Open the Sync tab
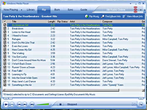This screenshot has height=110, width=147. [70, 10]
